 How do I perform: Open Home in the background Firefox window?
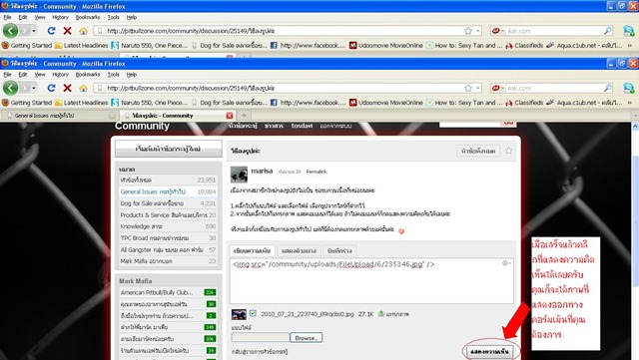(x=83, y=31)
